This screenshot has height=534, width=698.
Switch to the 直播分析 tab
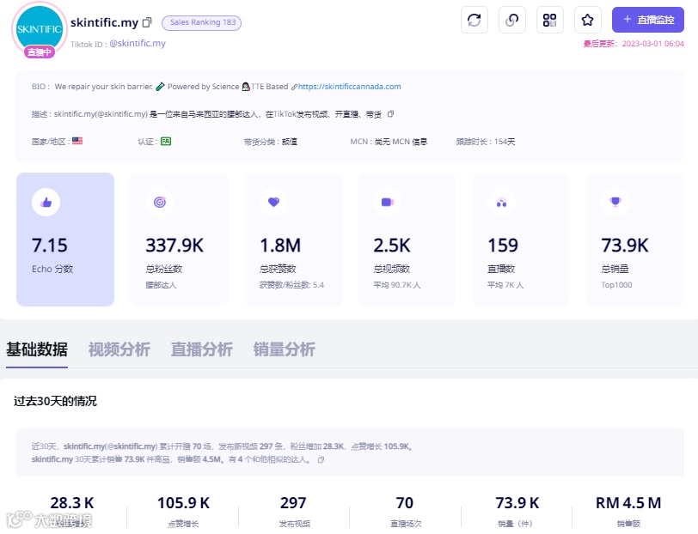click(x=202, y=349)
